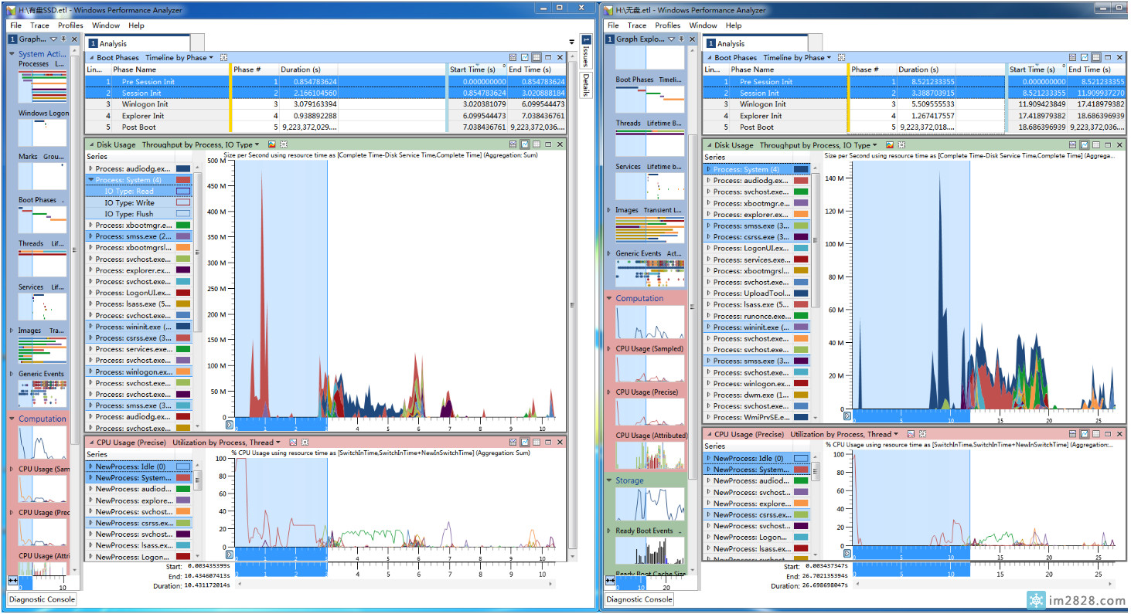This screenshot has height=614, width=1131.
Task: Open the Issues side tab
Action: pos(586,54)
